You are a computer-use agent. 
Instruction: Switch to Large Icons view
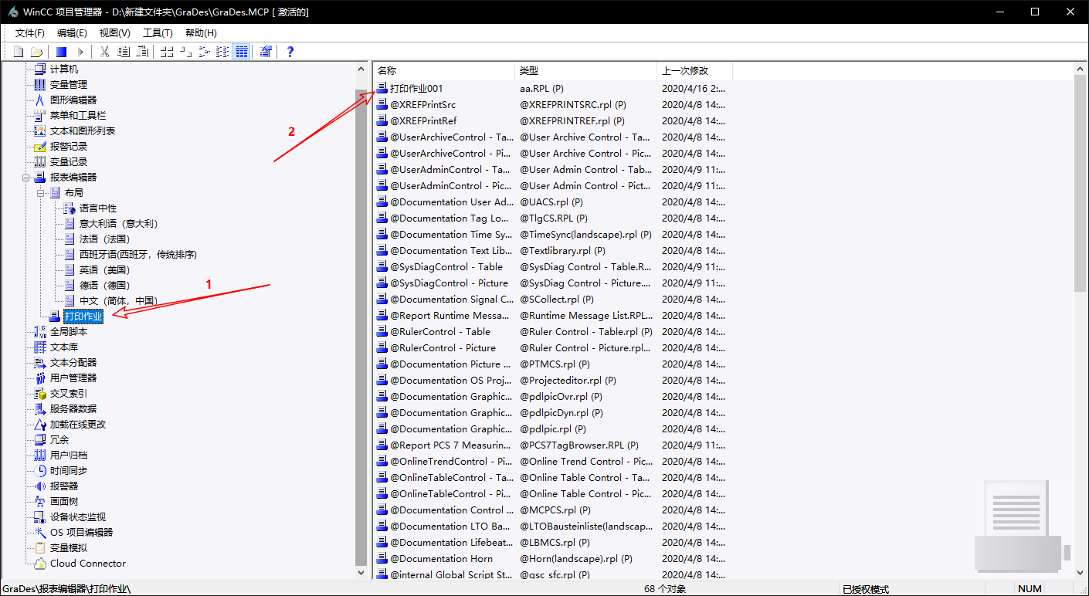167,52
